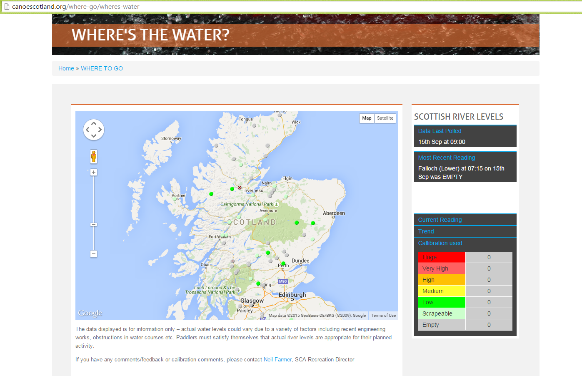Open the map Terms of Use link
Image resolution: width=582 pixels, height=376 pixels.
pyautogui.click(x=383, y=316)
